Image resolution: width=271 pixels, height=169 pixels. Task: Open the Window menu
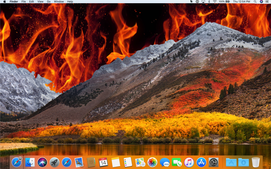(59, 2)
